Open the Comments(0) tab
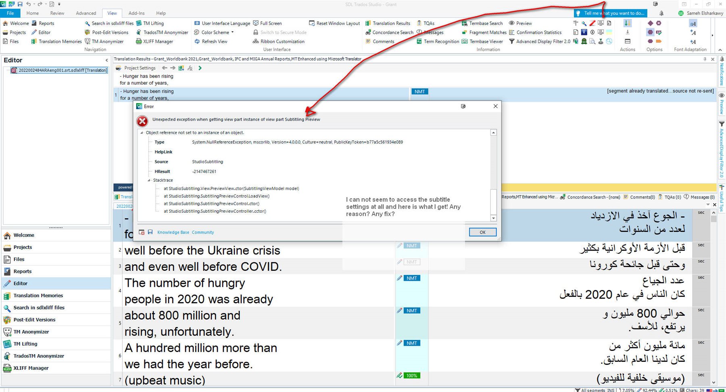Viewport: 726px width, 392px height. (639, 197)
